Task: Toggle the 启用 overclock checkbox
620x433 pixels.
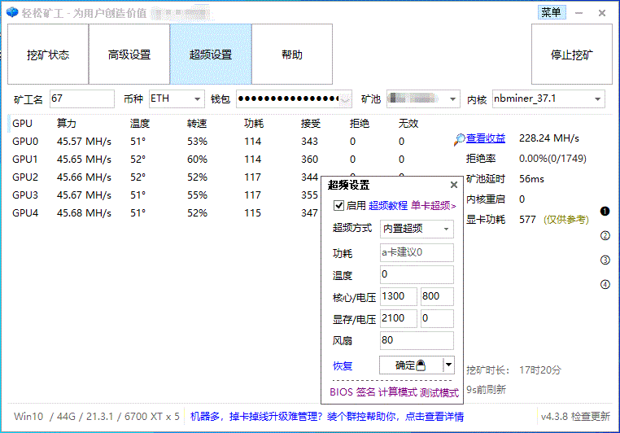Action: click(338, 206)
